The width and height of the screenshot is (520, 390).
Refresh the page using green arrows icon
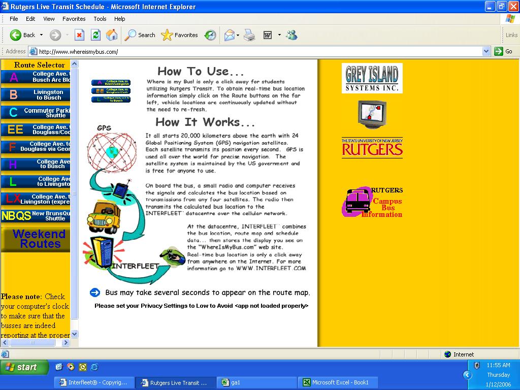tap(95, 35)
